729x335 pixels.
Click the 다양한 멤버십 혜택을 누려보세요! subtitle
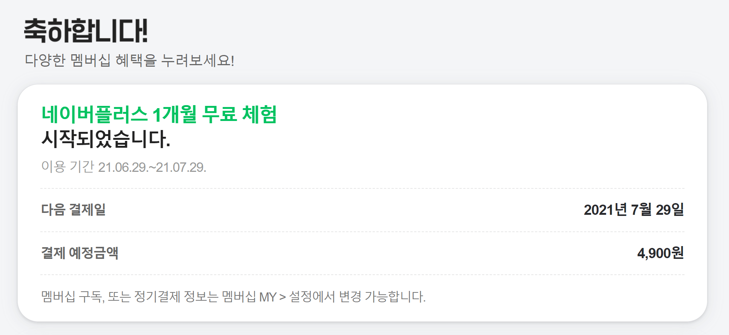click(x=129, y=60)
